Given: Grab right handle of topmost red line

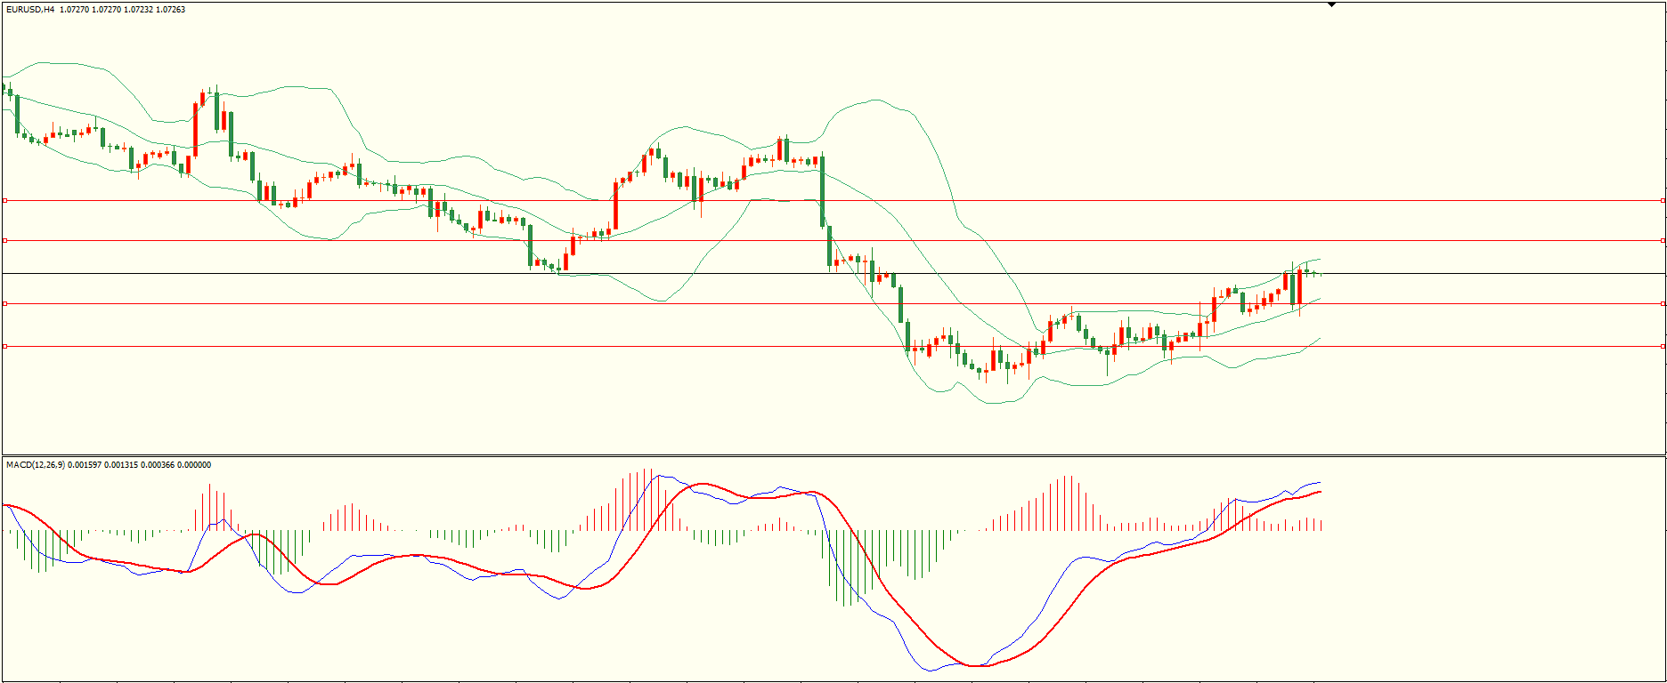Looking at the screenshot, I should tap(1663, 201).
